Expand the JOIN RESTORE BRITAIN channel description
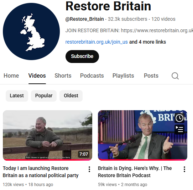193x190 pixels. [129, 30]
